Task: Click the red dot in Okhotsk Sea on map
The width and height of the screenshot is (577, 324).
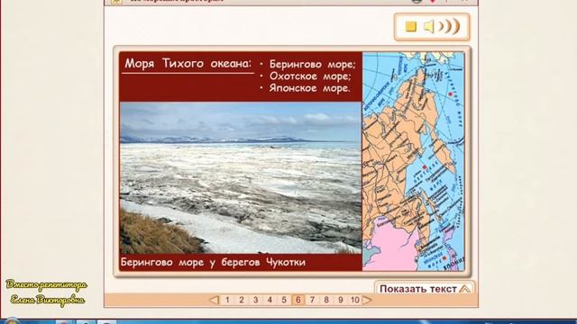Action: pyautogui.click(x=424, y=167)
